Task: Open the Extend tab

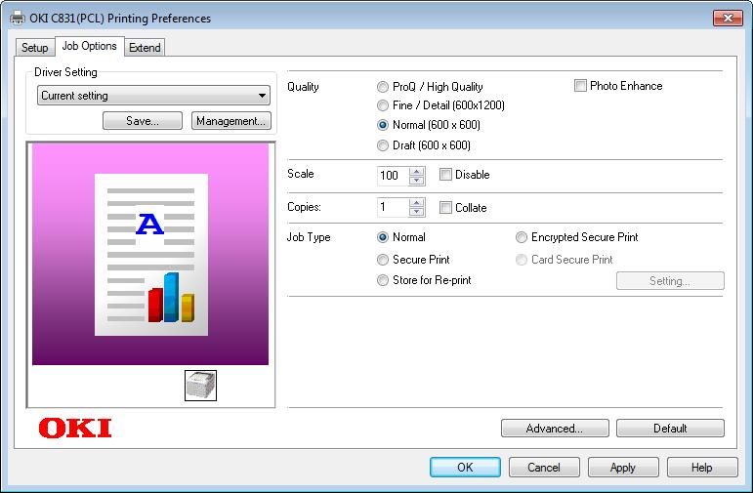Action: coord(145,48)
